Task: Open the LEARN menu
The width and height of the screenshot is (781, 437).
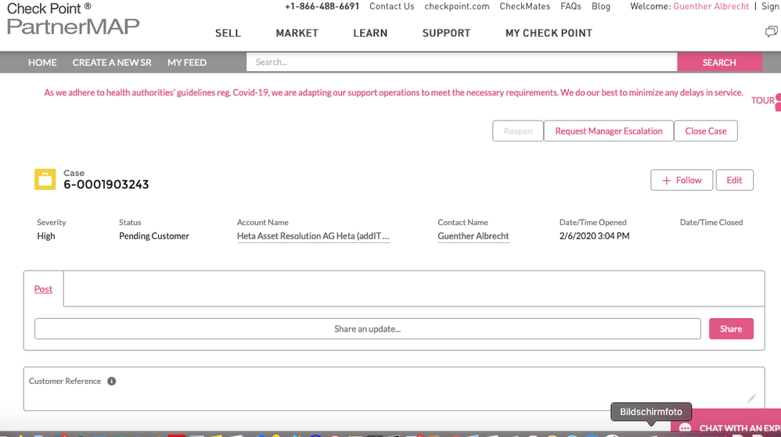Action: [370, 34]
